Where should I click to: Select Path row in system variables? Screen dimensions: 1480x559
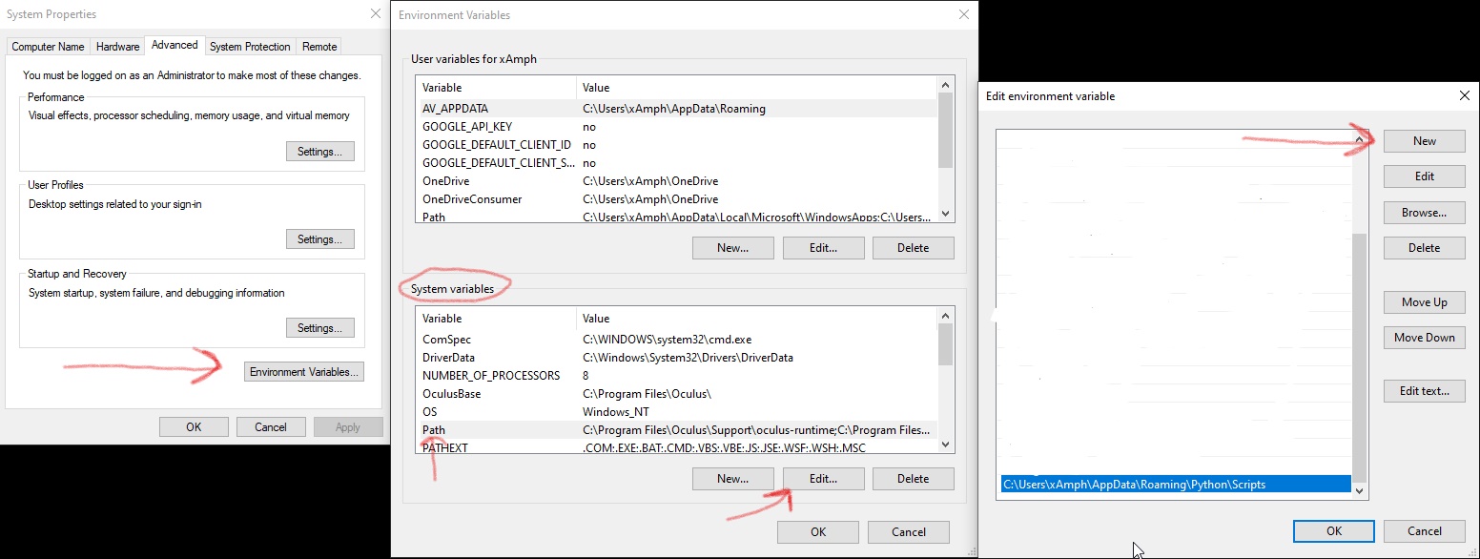678,430
